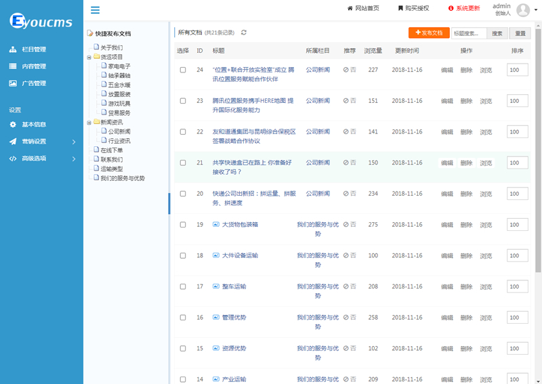Go to 广告管理 in the sidebar
This screenshot has height=384, width=542.
(33, 83)
